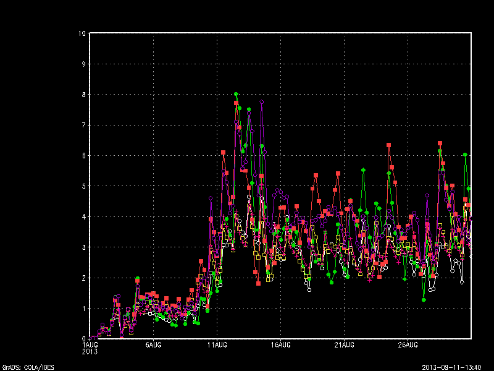Click the 2013 year label under 1AUG
Screen dimensions: 494x371
tap(90, 351)
